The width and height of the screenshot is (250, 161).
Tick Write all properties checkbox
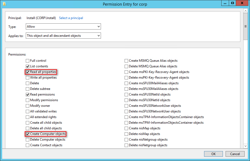tap(28, 78)
